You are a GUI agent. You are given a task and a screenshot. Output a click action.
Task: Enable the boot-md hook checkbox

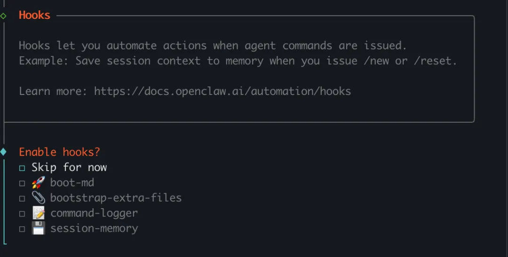(x=22, y=183)
